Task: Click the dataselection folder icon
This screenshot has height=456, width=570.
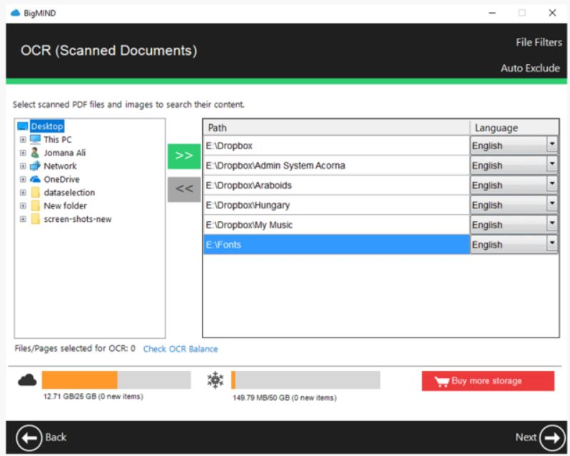Action: [35, 193]
